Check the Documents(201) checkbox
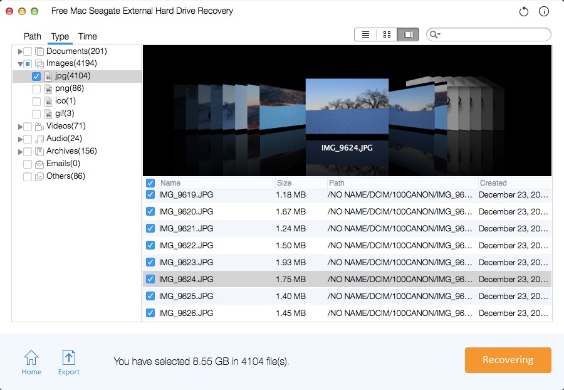 pos(28,51)
